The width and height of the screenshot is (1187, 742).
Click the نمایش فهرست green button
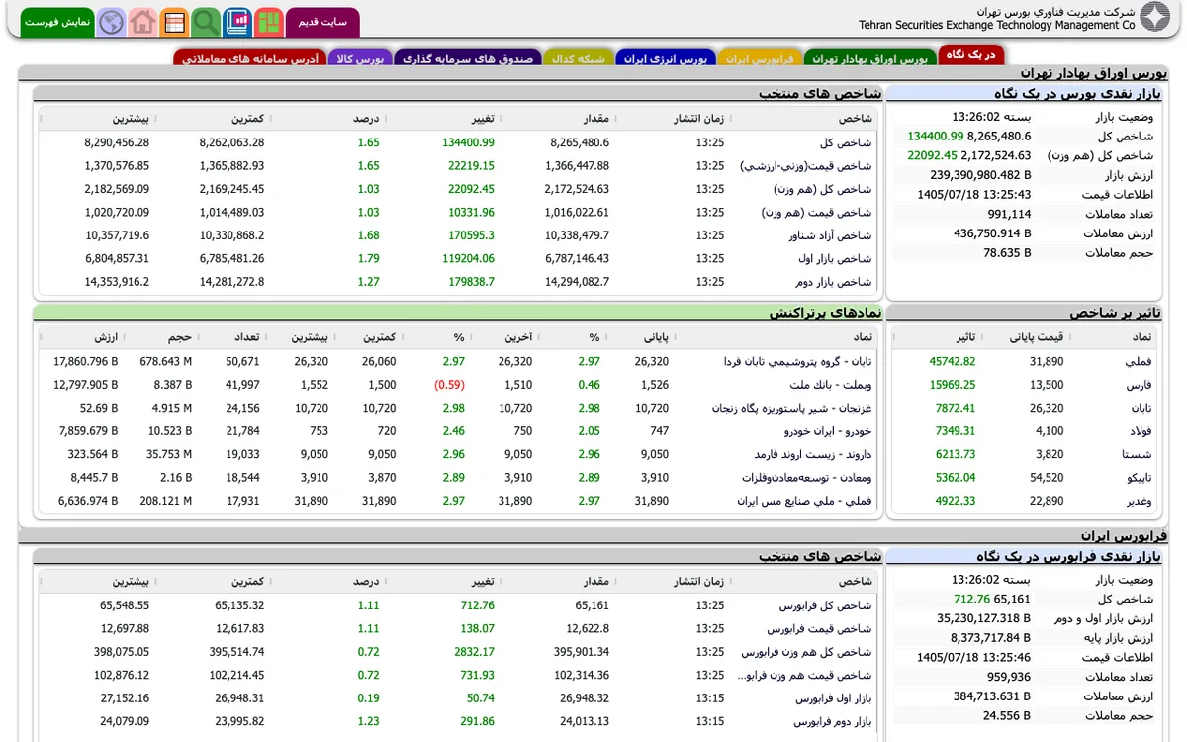tap(57, 21)
